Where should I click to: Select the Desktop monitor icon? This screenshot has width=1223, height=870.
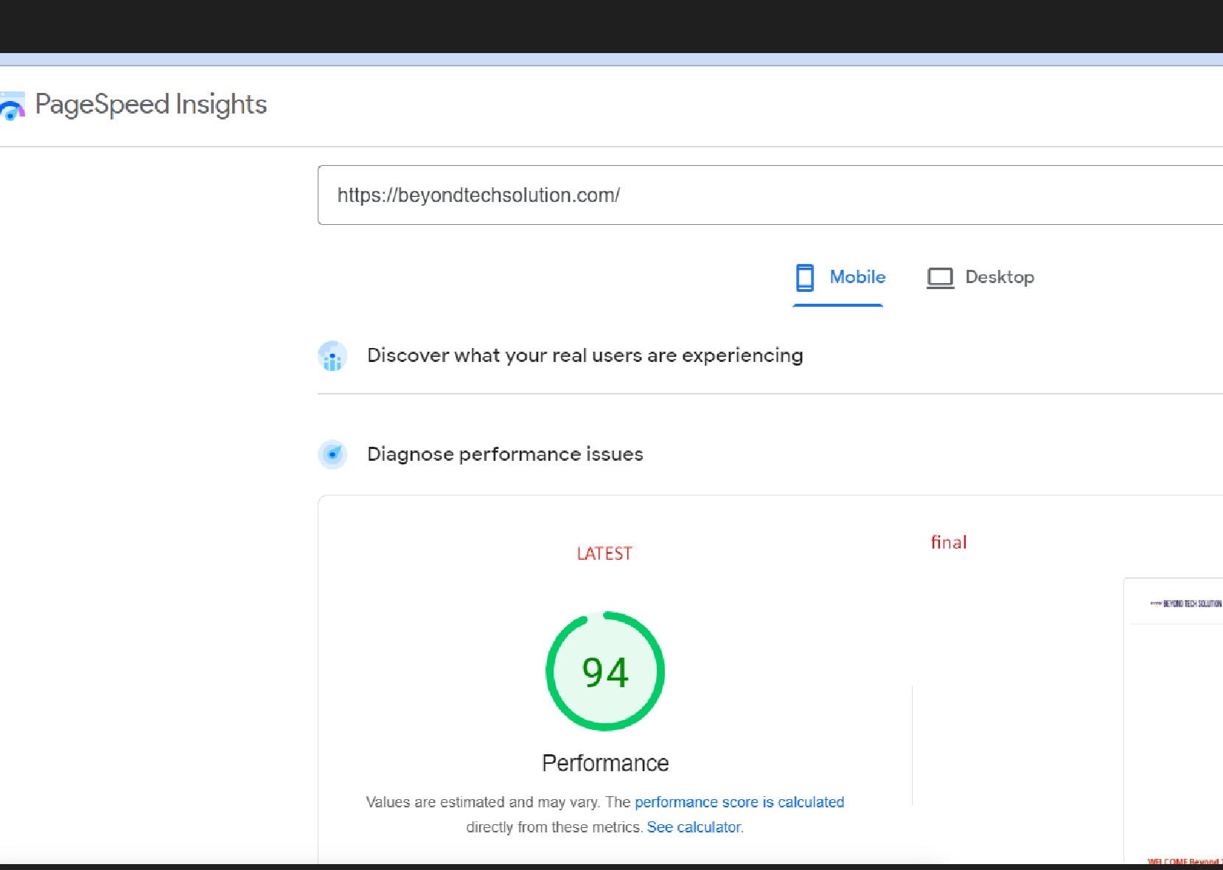pos(941,277)
